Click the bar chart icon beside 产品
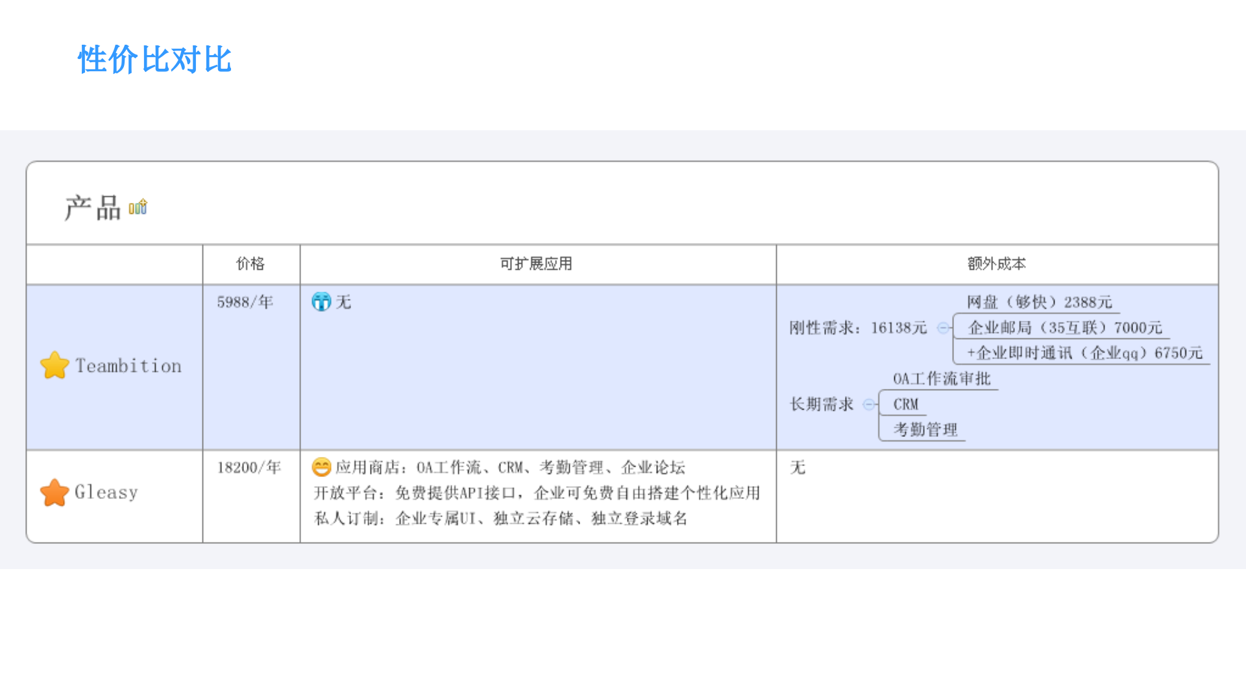1246x700 pixels. pyautogui.click(x=139, y=206)
